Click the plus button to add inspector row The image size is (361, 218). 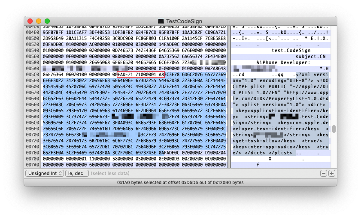(x=331, y=173)
